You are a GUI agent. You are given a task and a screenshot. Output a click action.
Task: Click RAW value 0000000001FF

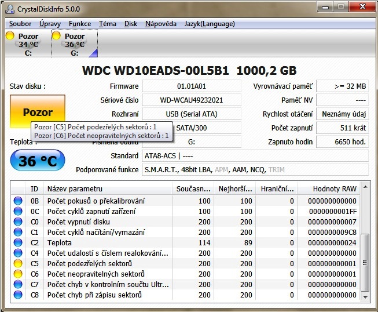pyautogui.click(x=333, y=211)
